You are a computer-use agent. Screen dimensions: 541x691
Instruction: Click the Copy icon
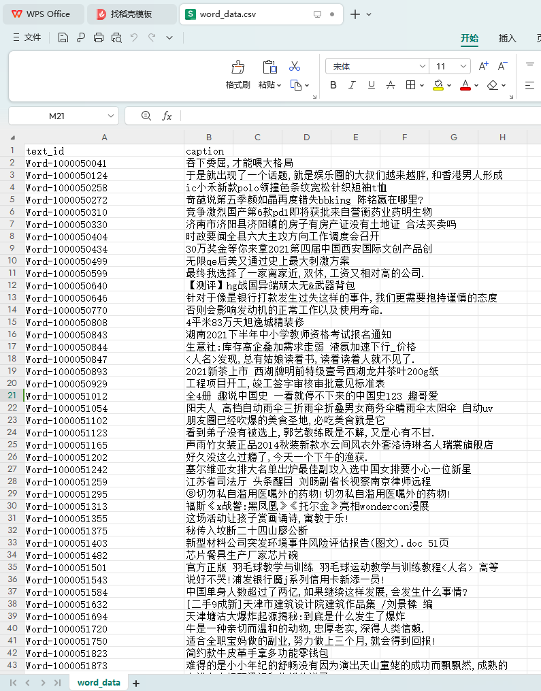tap(295, 84)
